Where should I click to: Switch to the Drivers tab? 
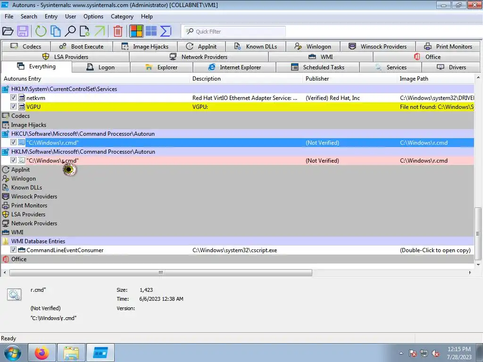pyautogui.click(x=451, y=67)
